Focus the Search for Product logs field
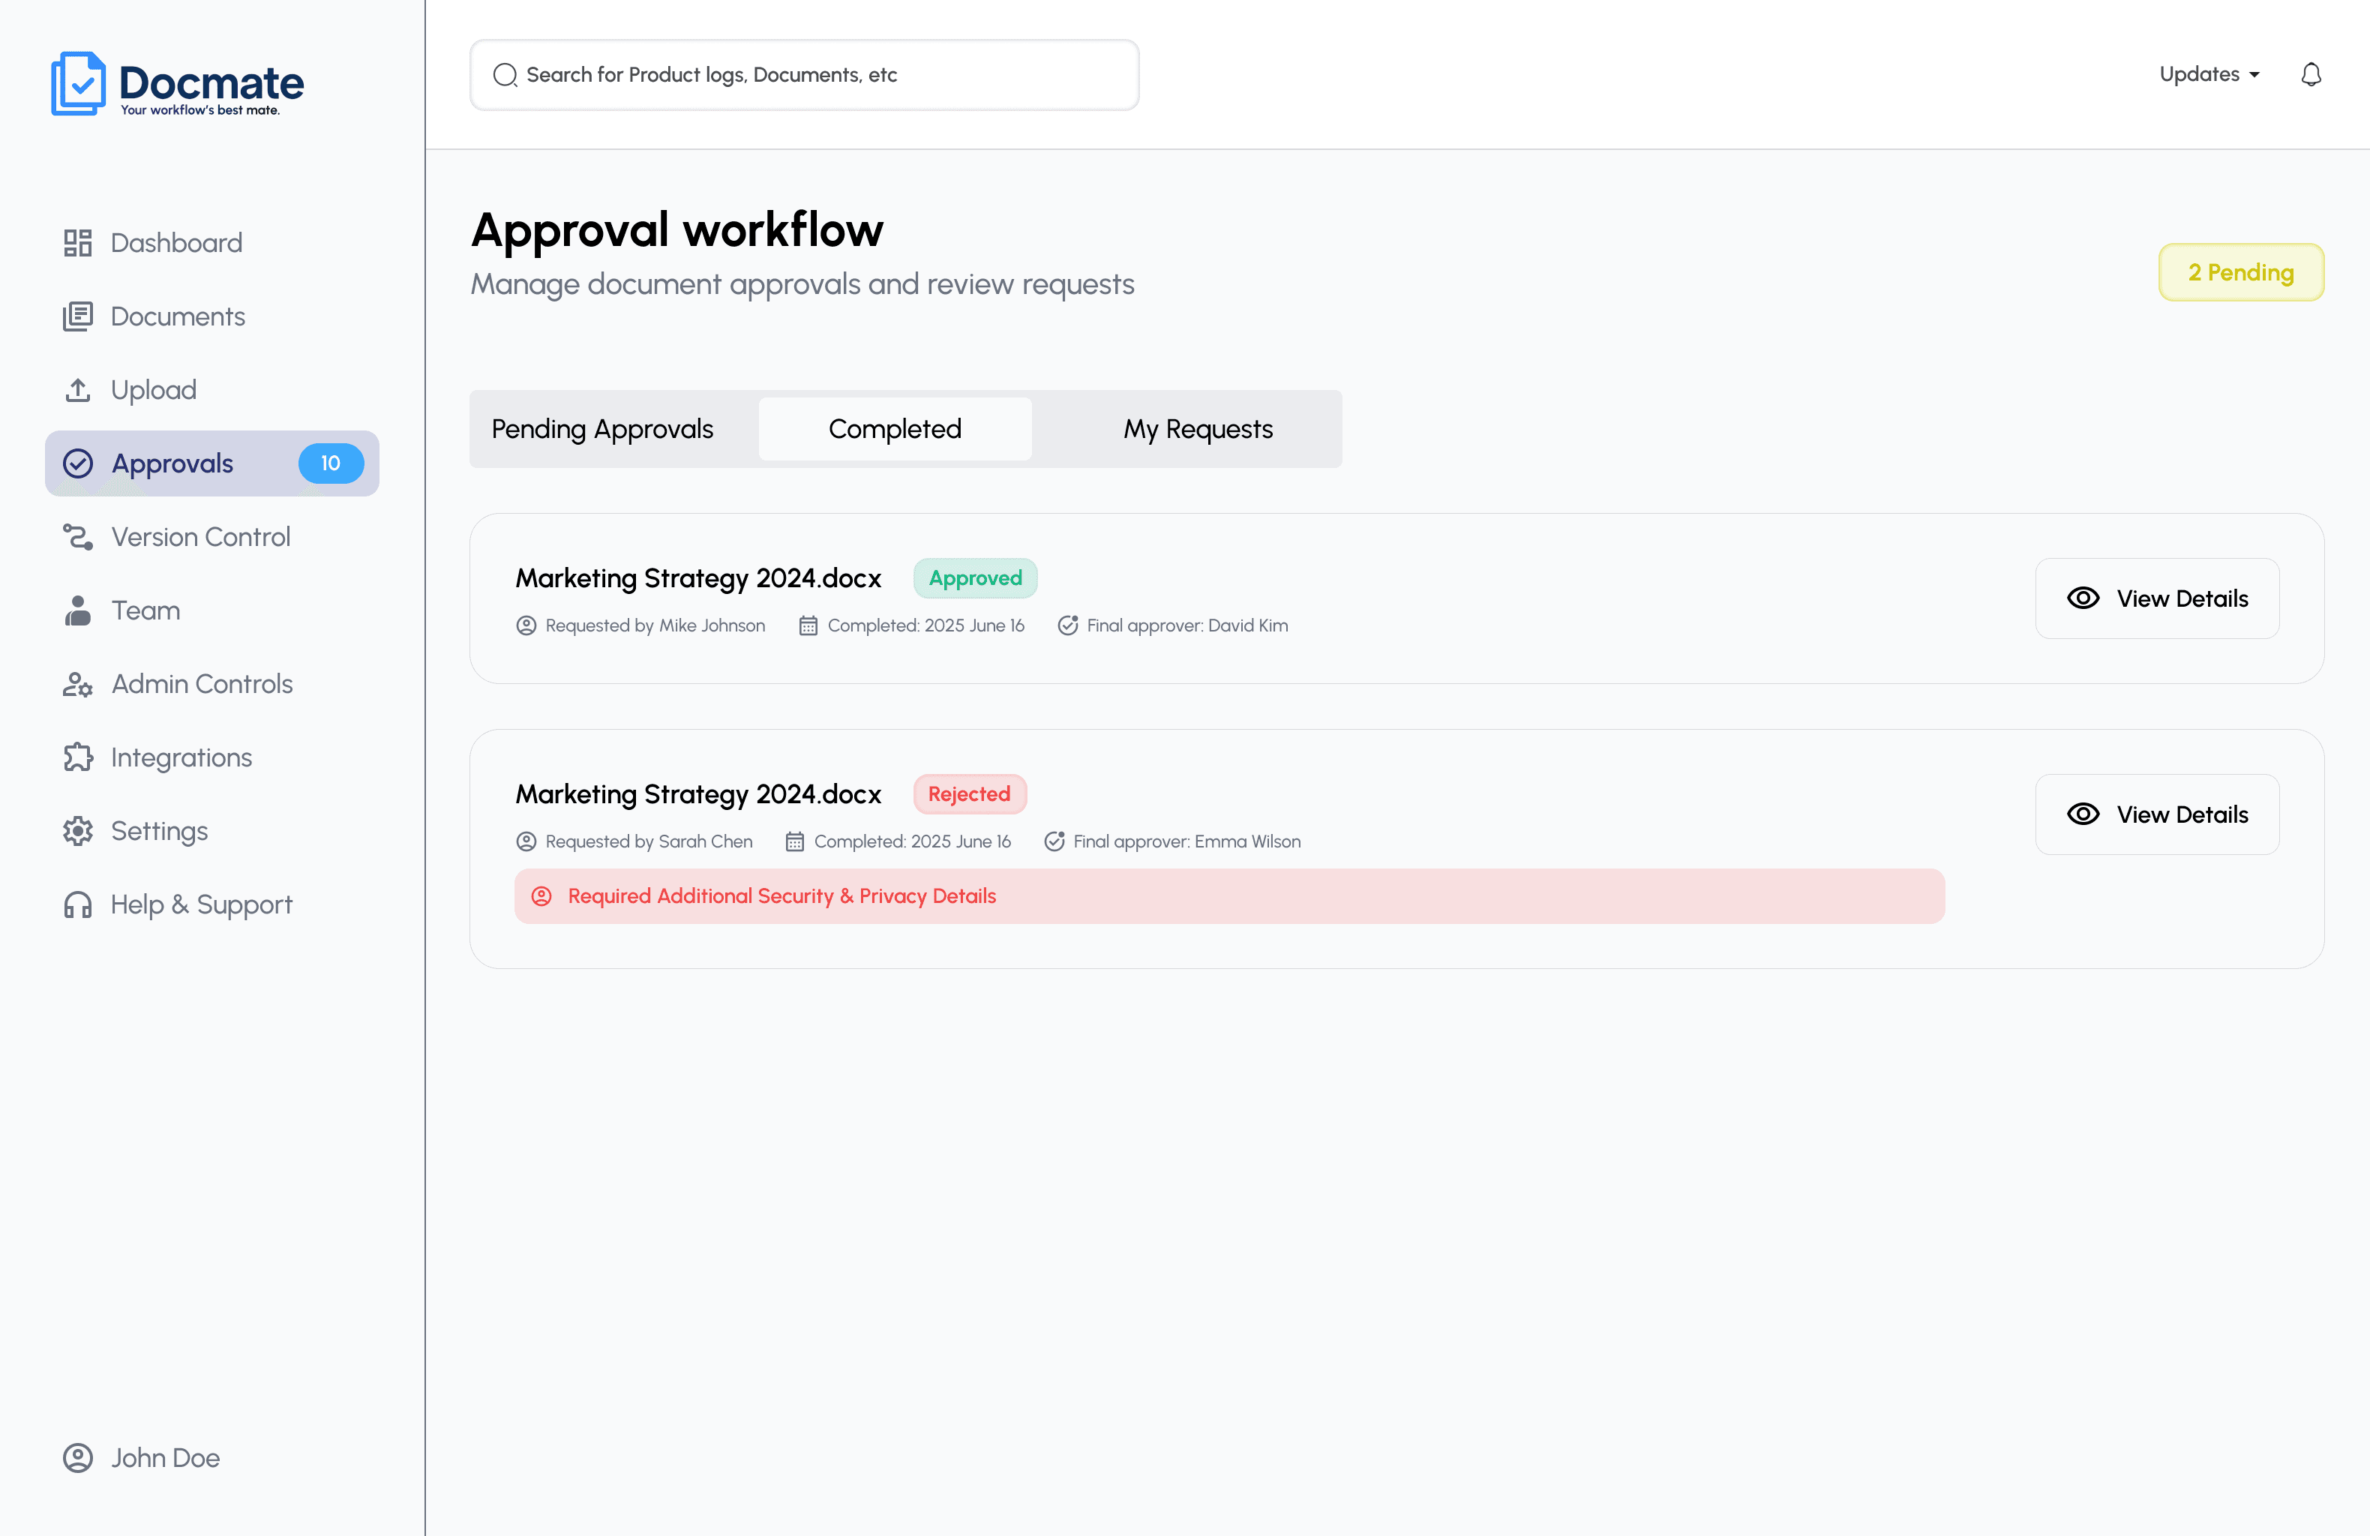The width and height of the screenshot is (2370, 1536). pos(803,75)
